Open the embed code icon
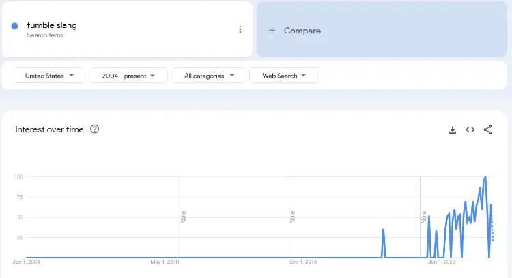512x278 pixels. click(x=470, y=129)
